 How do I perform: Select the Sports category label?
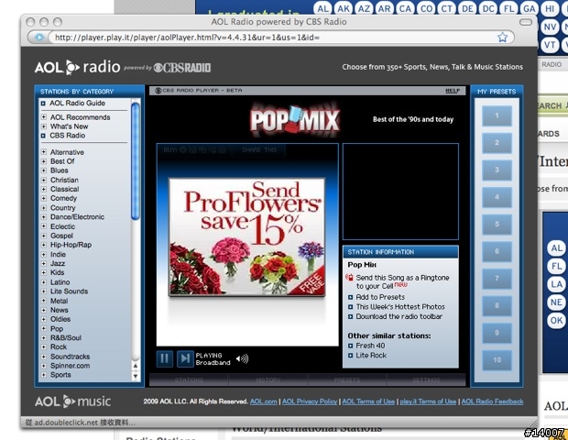[x=60, y=374]
